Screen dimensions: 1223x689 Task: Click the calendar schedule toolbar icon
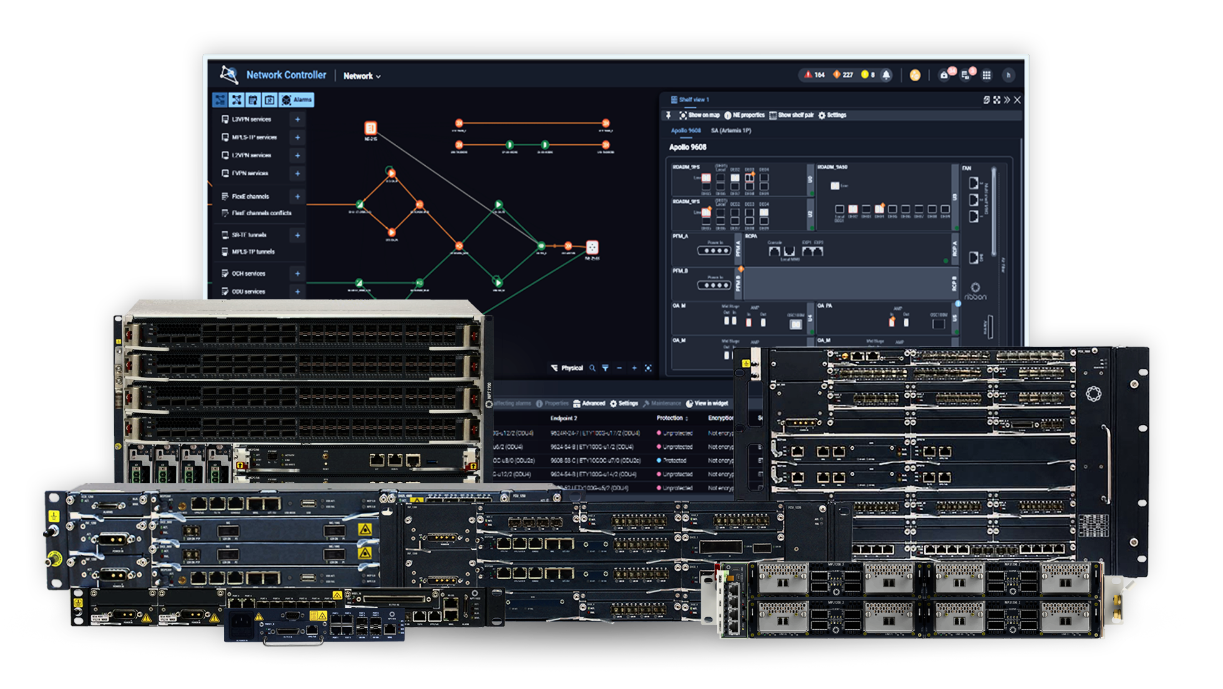click(253, 100)
